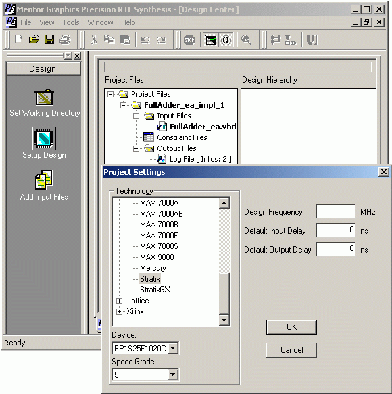The height and width of the screenshot is (394, 392).
Task: Open the View menu
Action: (x=47, y=22)
